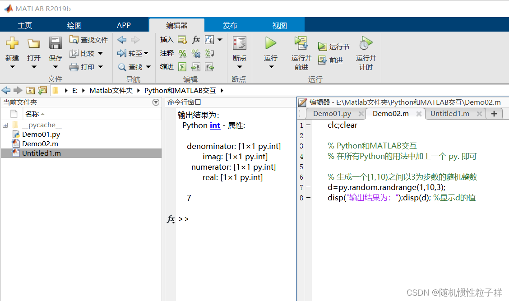Screen dimensions: 509x301
Task: Open the Untitled1.m editor tab
Action: click(x=449, y=114)
